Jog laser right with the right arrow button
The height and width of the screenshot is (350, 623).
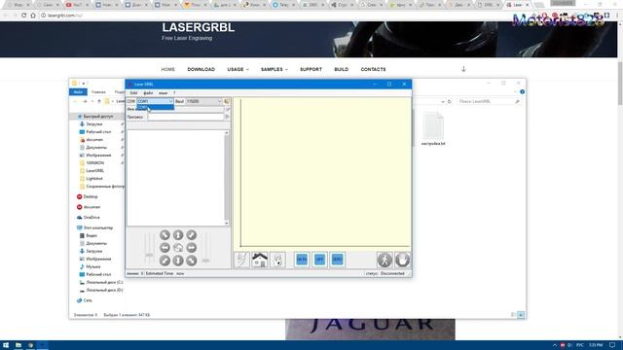point(191,248)
